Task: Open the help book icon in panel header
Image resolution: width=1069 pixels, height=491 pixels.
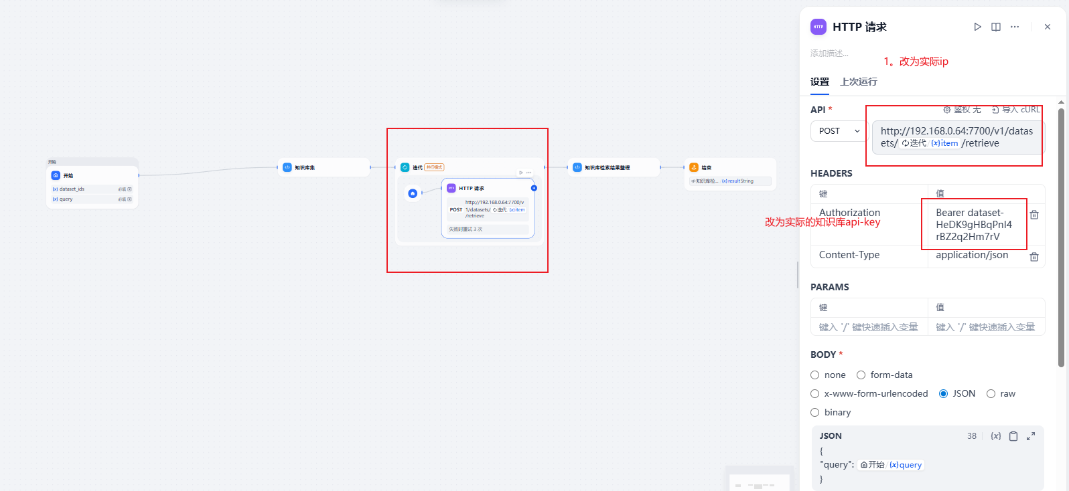Action: 996,27
